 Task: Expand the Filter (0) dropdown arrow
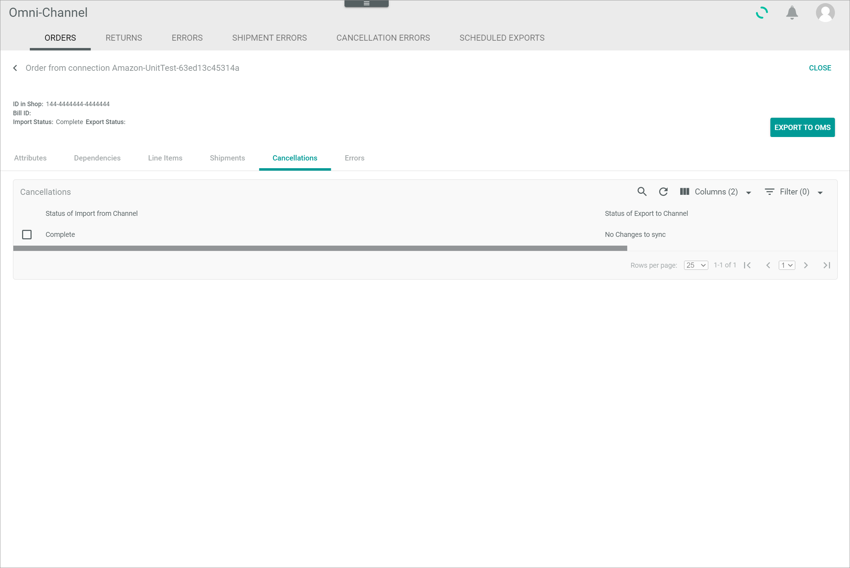820,193
